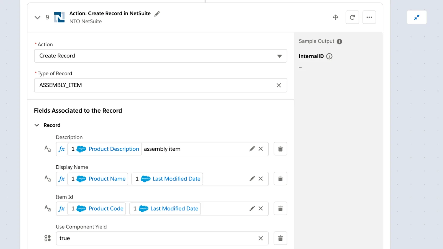Click the Sample Output info icon
Screen dimensions: 443x249
pos(339,41)
